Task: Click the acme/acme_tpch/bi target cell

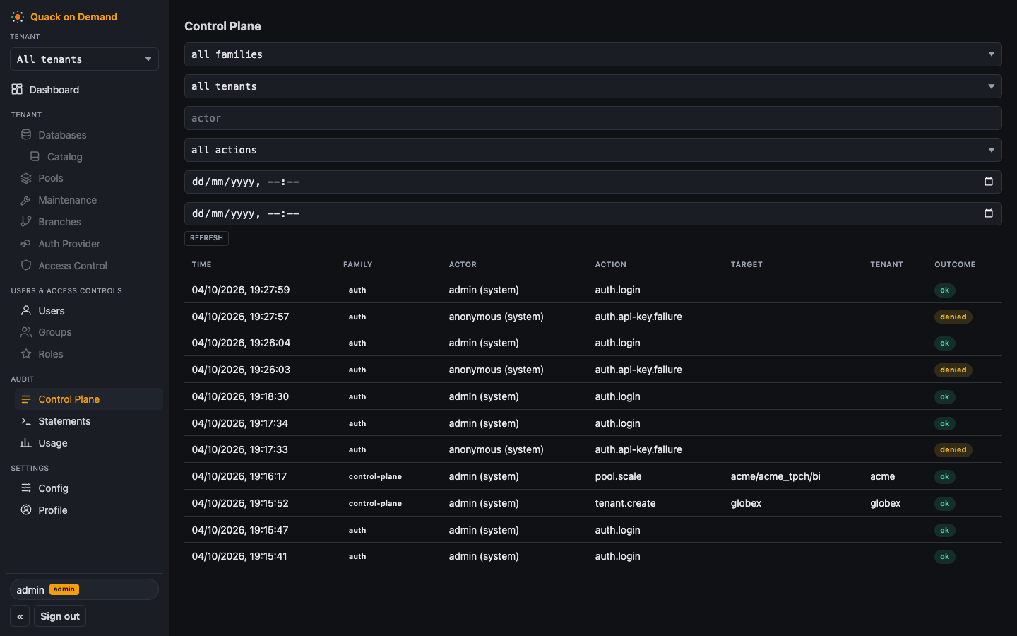Action: [x=775, y=476]
